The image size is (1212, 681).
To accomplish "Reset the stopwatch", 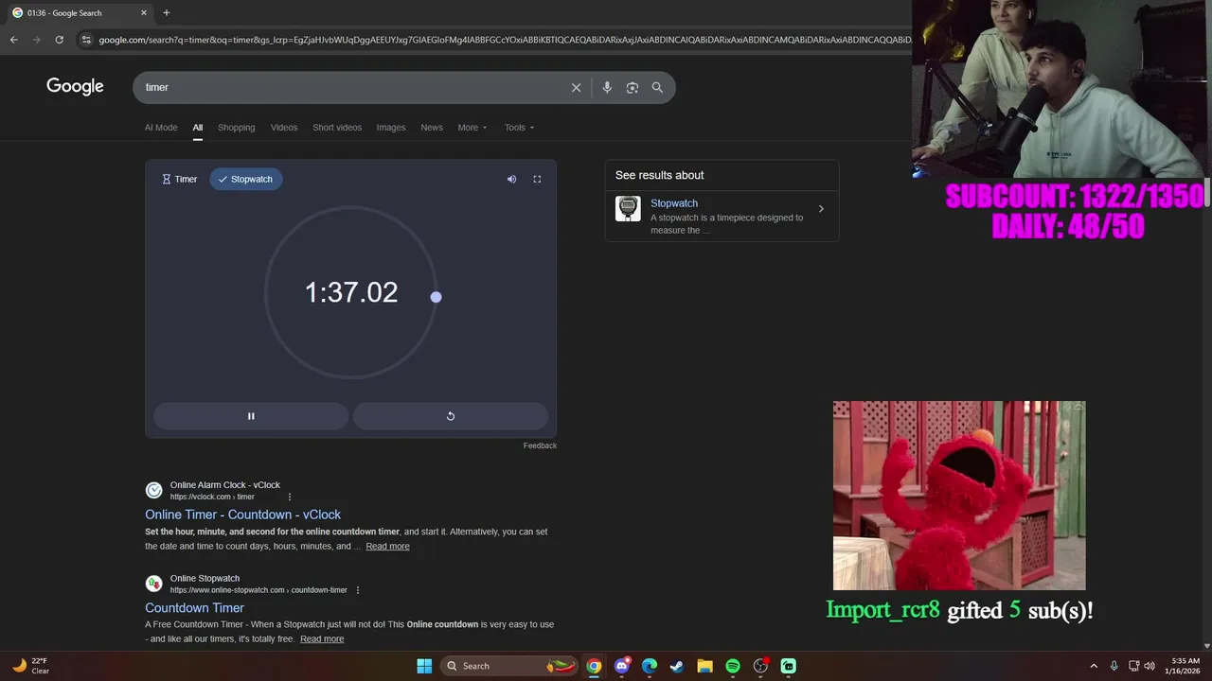I will coord(451,416).
